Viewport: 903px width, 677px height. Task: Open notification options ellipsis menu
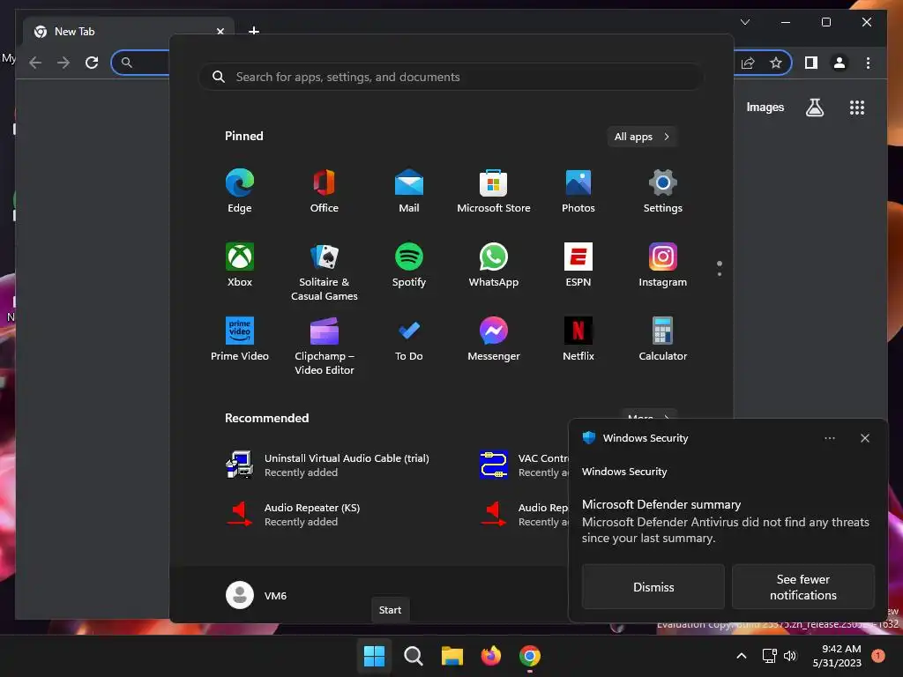coord(829,438)
